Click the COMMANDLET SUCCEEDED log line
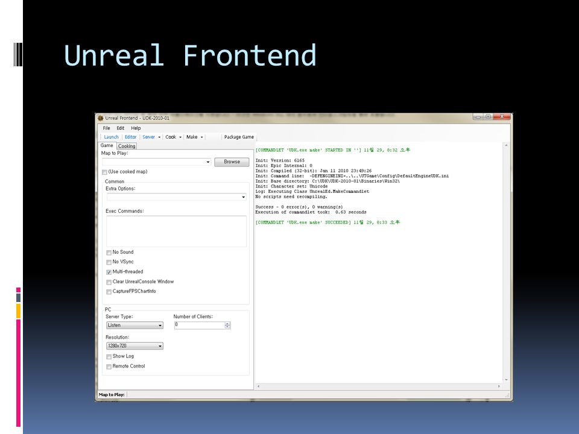This screenshot has height=434, width=579. 327,222
